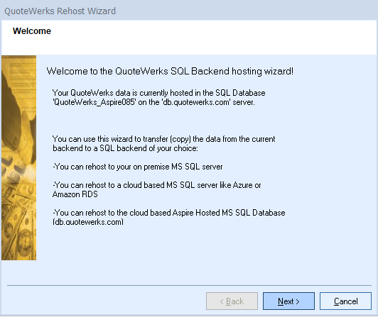Viewport: 378px width, 317px height.
Task: Click the Next button to continue
Action: (288, 301)
